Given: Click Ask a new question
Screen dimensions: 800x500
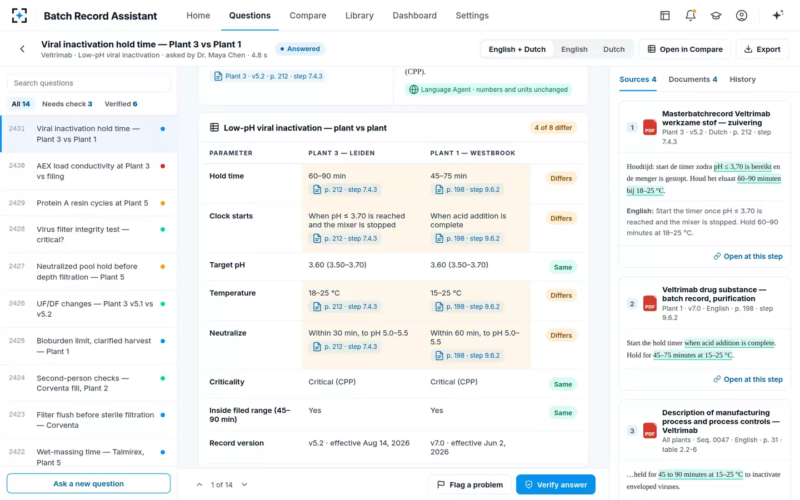Looking at the screenshot, I should [89, 483].
